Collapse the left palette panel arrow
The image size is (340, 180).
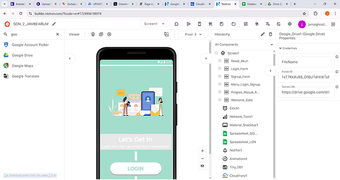[x=70, y=58]
